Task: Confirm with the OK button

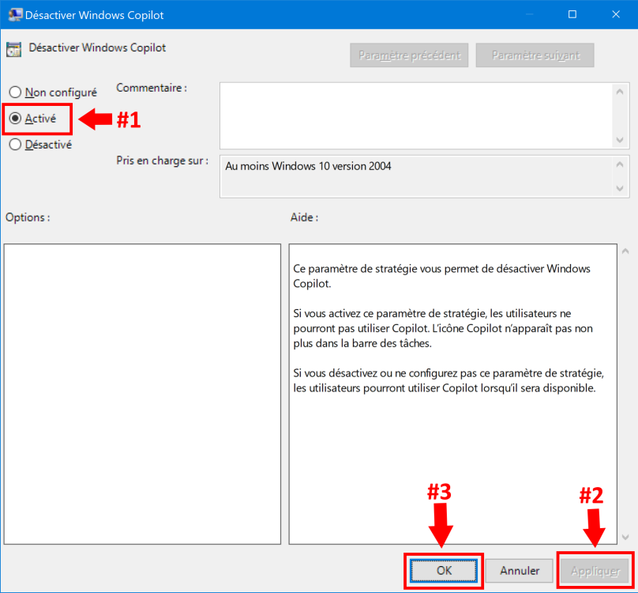Action: (444, 571)
